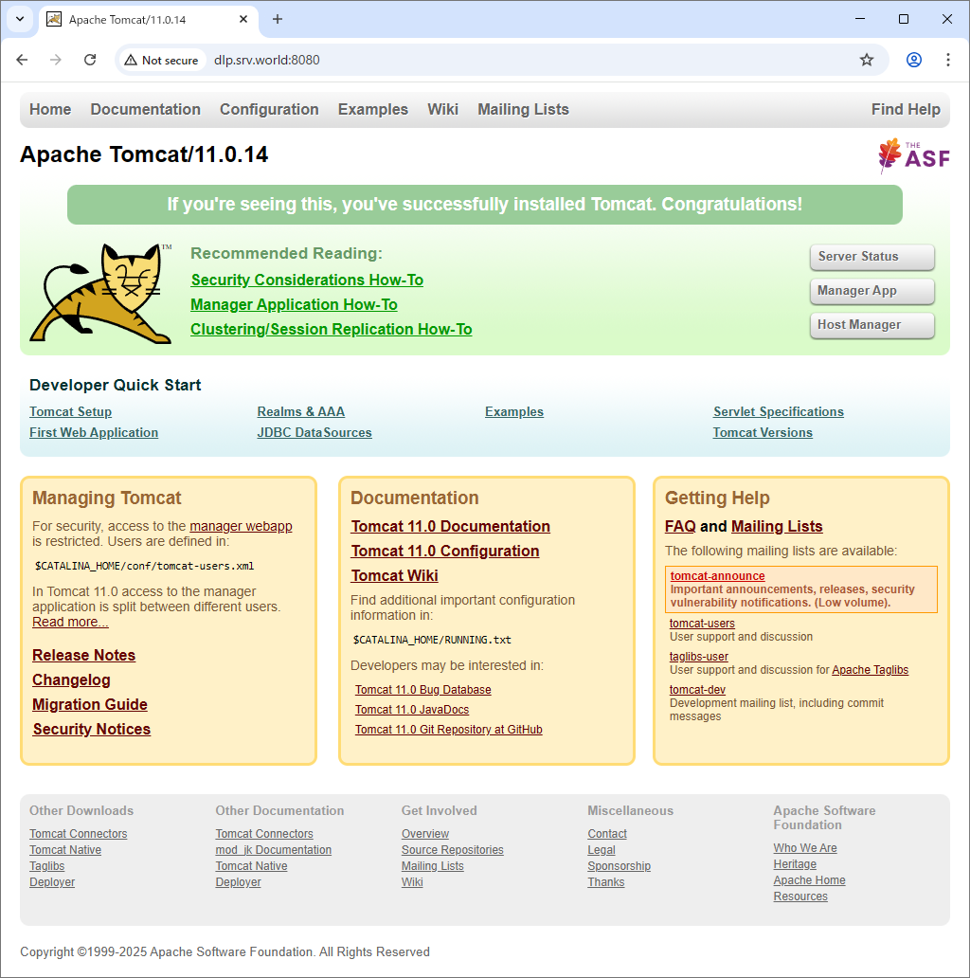
Task: Open the Chrome three-dot menu
Action: tap(948, 60)
